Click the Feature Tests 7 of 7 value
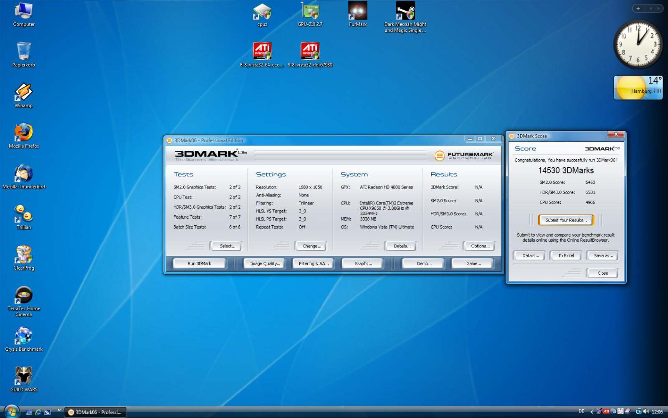Viewport: 668px width, 418px height. pyautogui.click(x=235, y=217)
